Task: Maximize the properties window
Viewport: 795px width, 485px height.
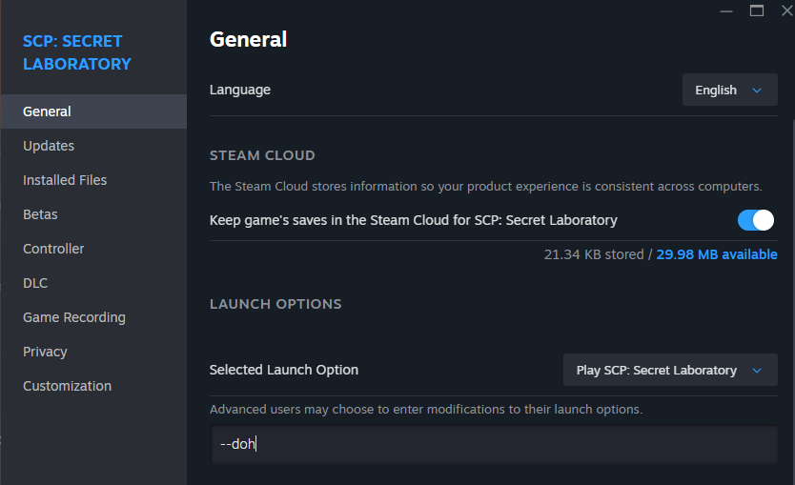Action: click(x=757, y=10)
